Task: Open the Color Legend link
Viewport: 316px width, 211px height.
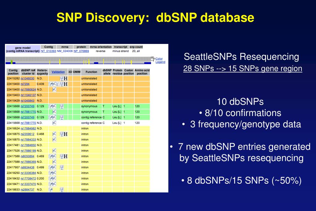Action: 160,60
